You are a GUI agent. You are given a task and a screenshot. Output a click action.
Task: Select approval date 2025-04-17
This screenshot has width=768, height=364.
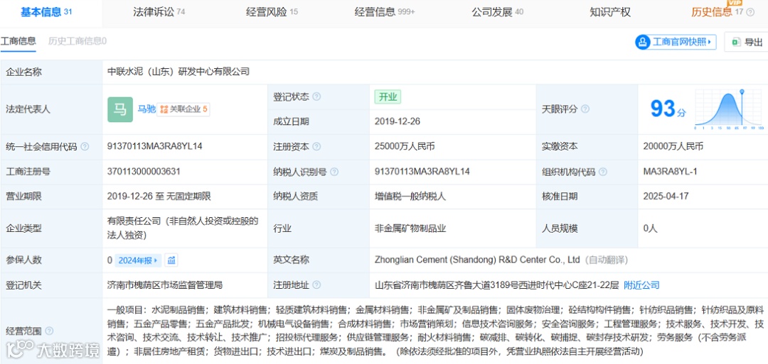coord(666,197)
